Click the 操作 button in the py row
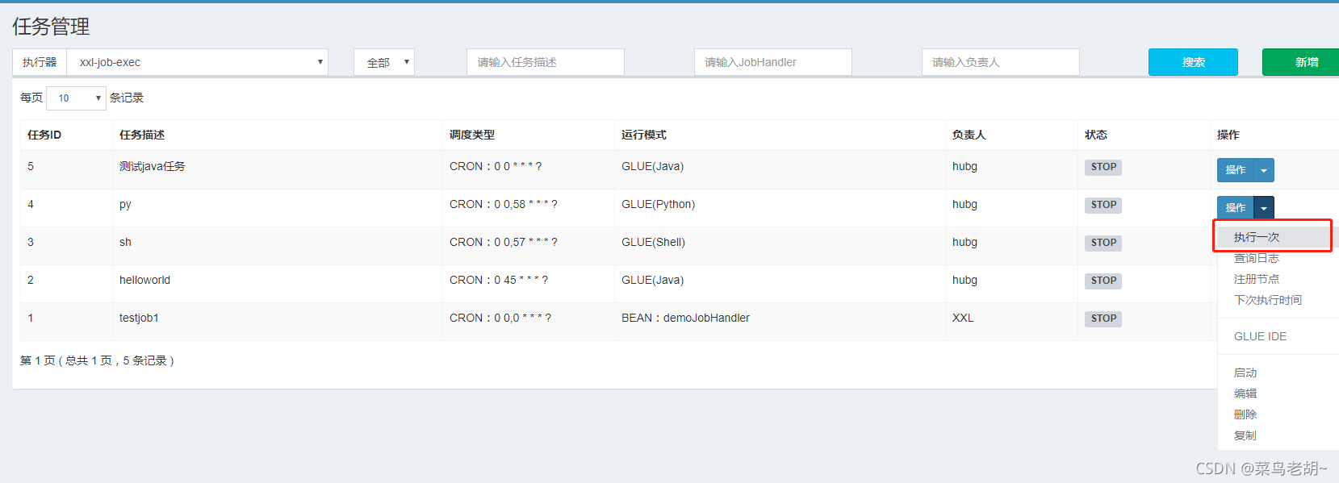This screenshot has height=483, width=1339. pyautogui.click(x=1236, y=208)
